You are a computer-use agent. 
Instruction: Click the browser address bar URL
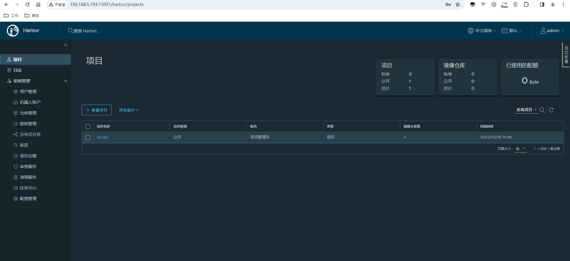107,4
